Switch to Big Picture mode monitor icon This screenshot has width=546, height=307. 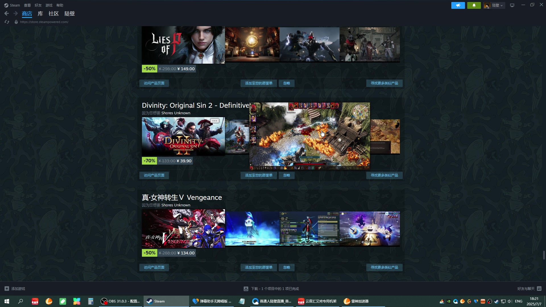click(x=512, y=5)
